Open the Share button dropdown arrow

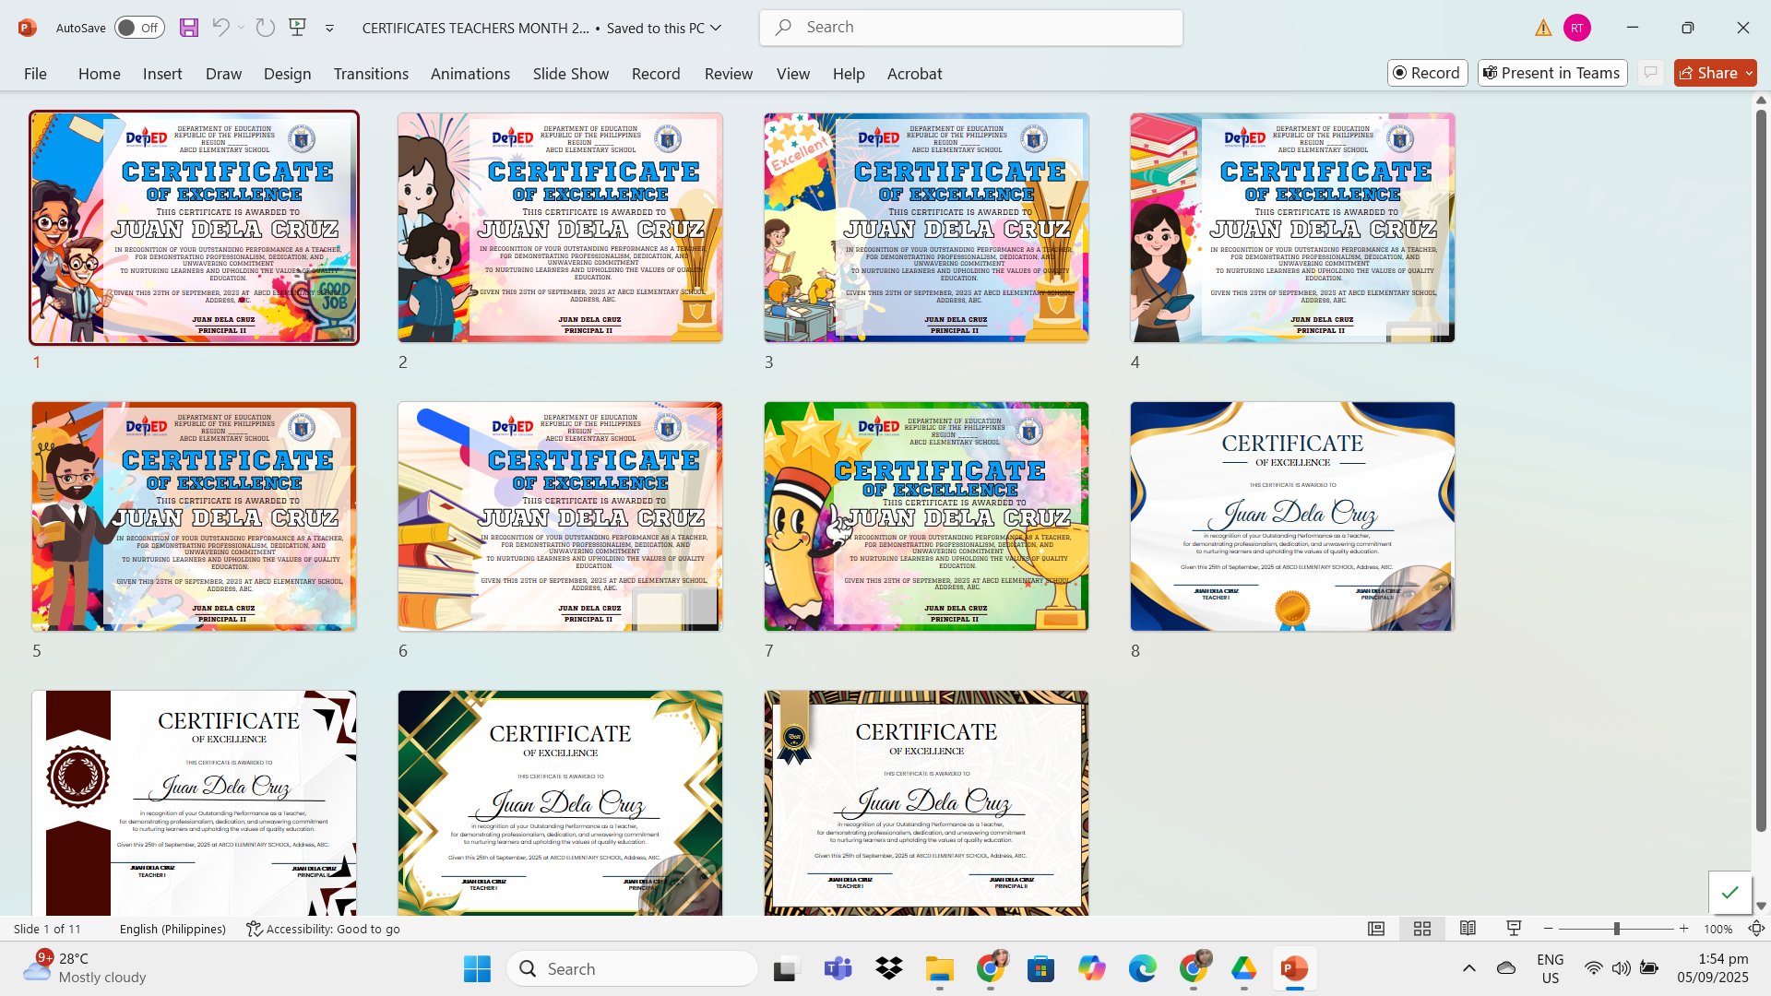1749,73
